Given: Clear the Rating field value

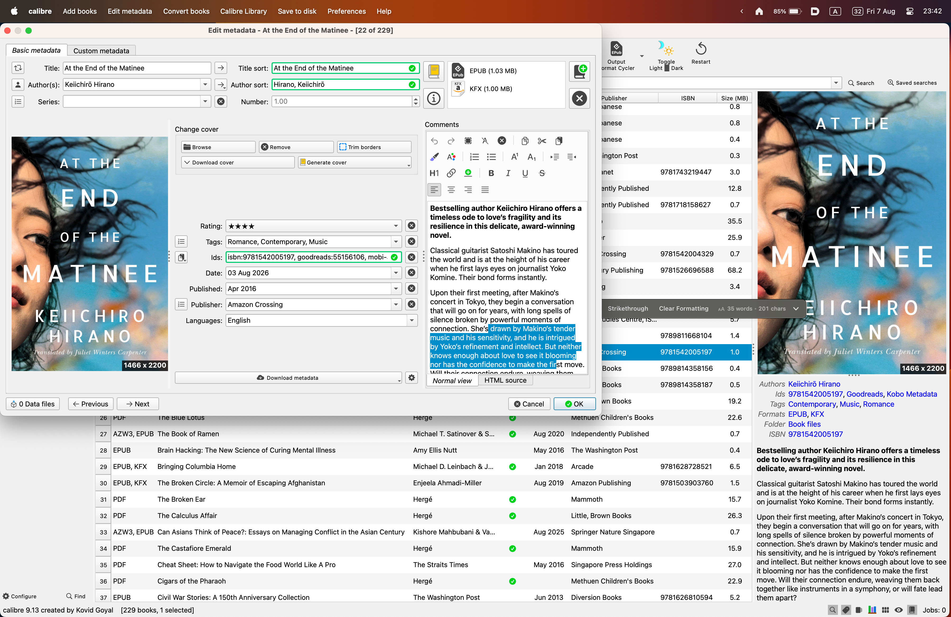Looking at the screenshot, I should (x=412, y=226).
